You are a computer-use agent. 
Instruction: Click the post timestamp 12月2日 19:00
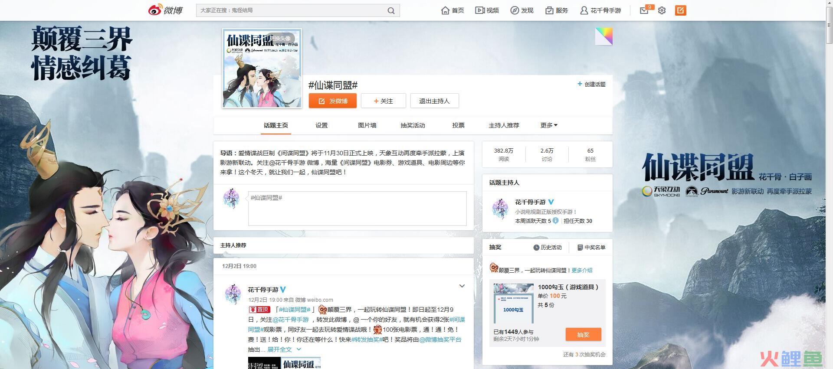tap(265, 300)
